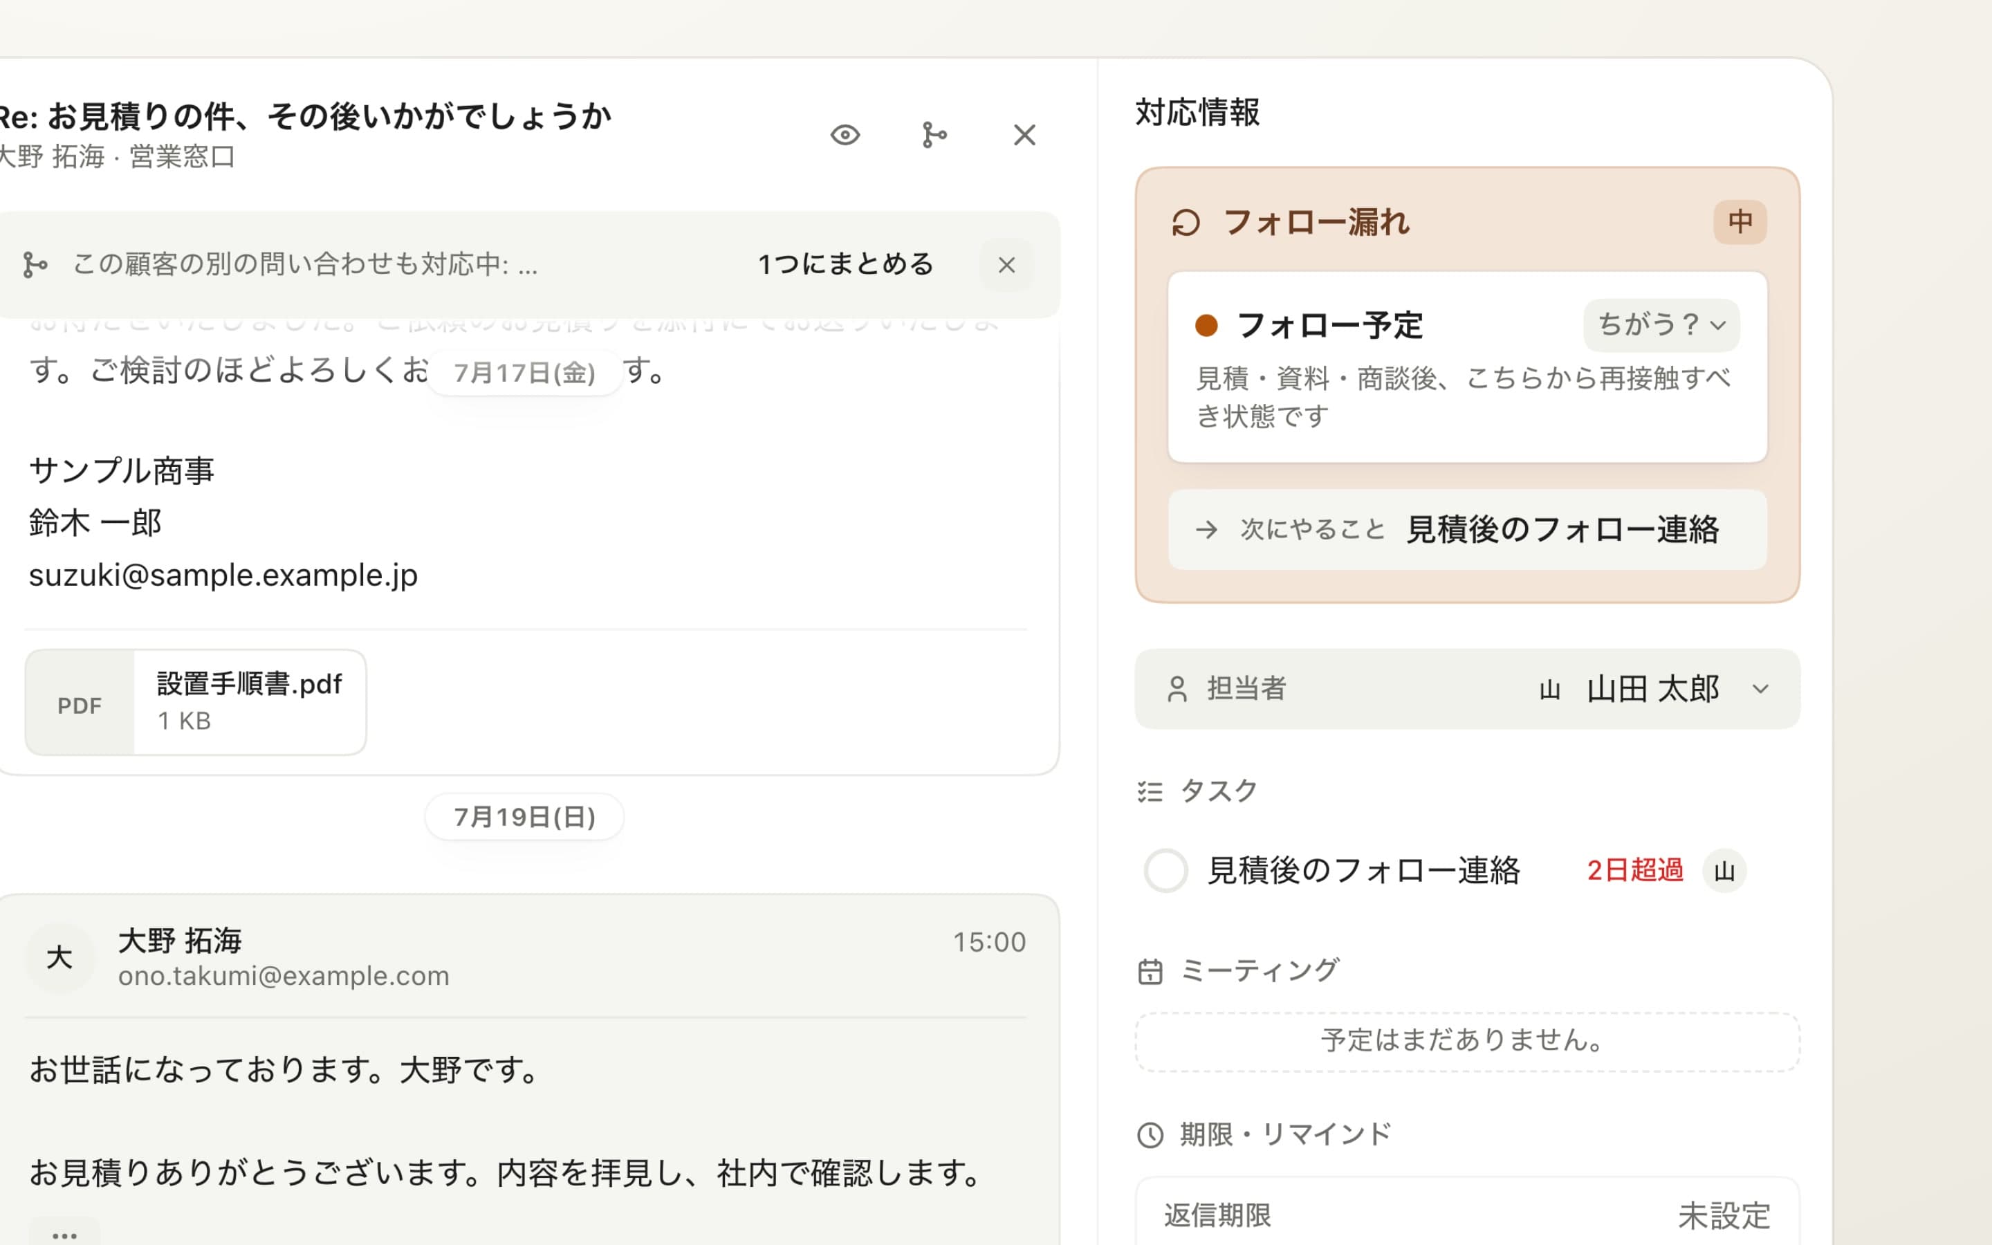This screenshot has width=1992, height=1245.
Task: Click 次にやること 見積後のフォロー連絡 action
Action: (1467, 529)
